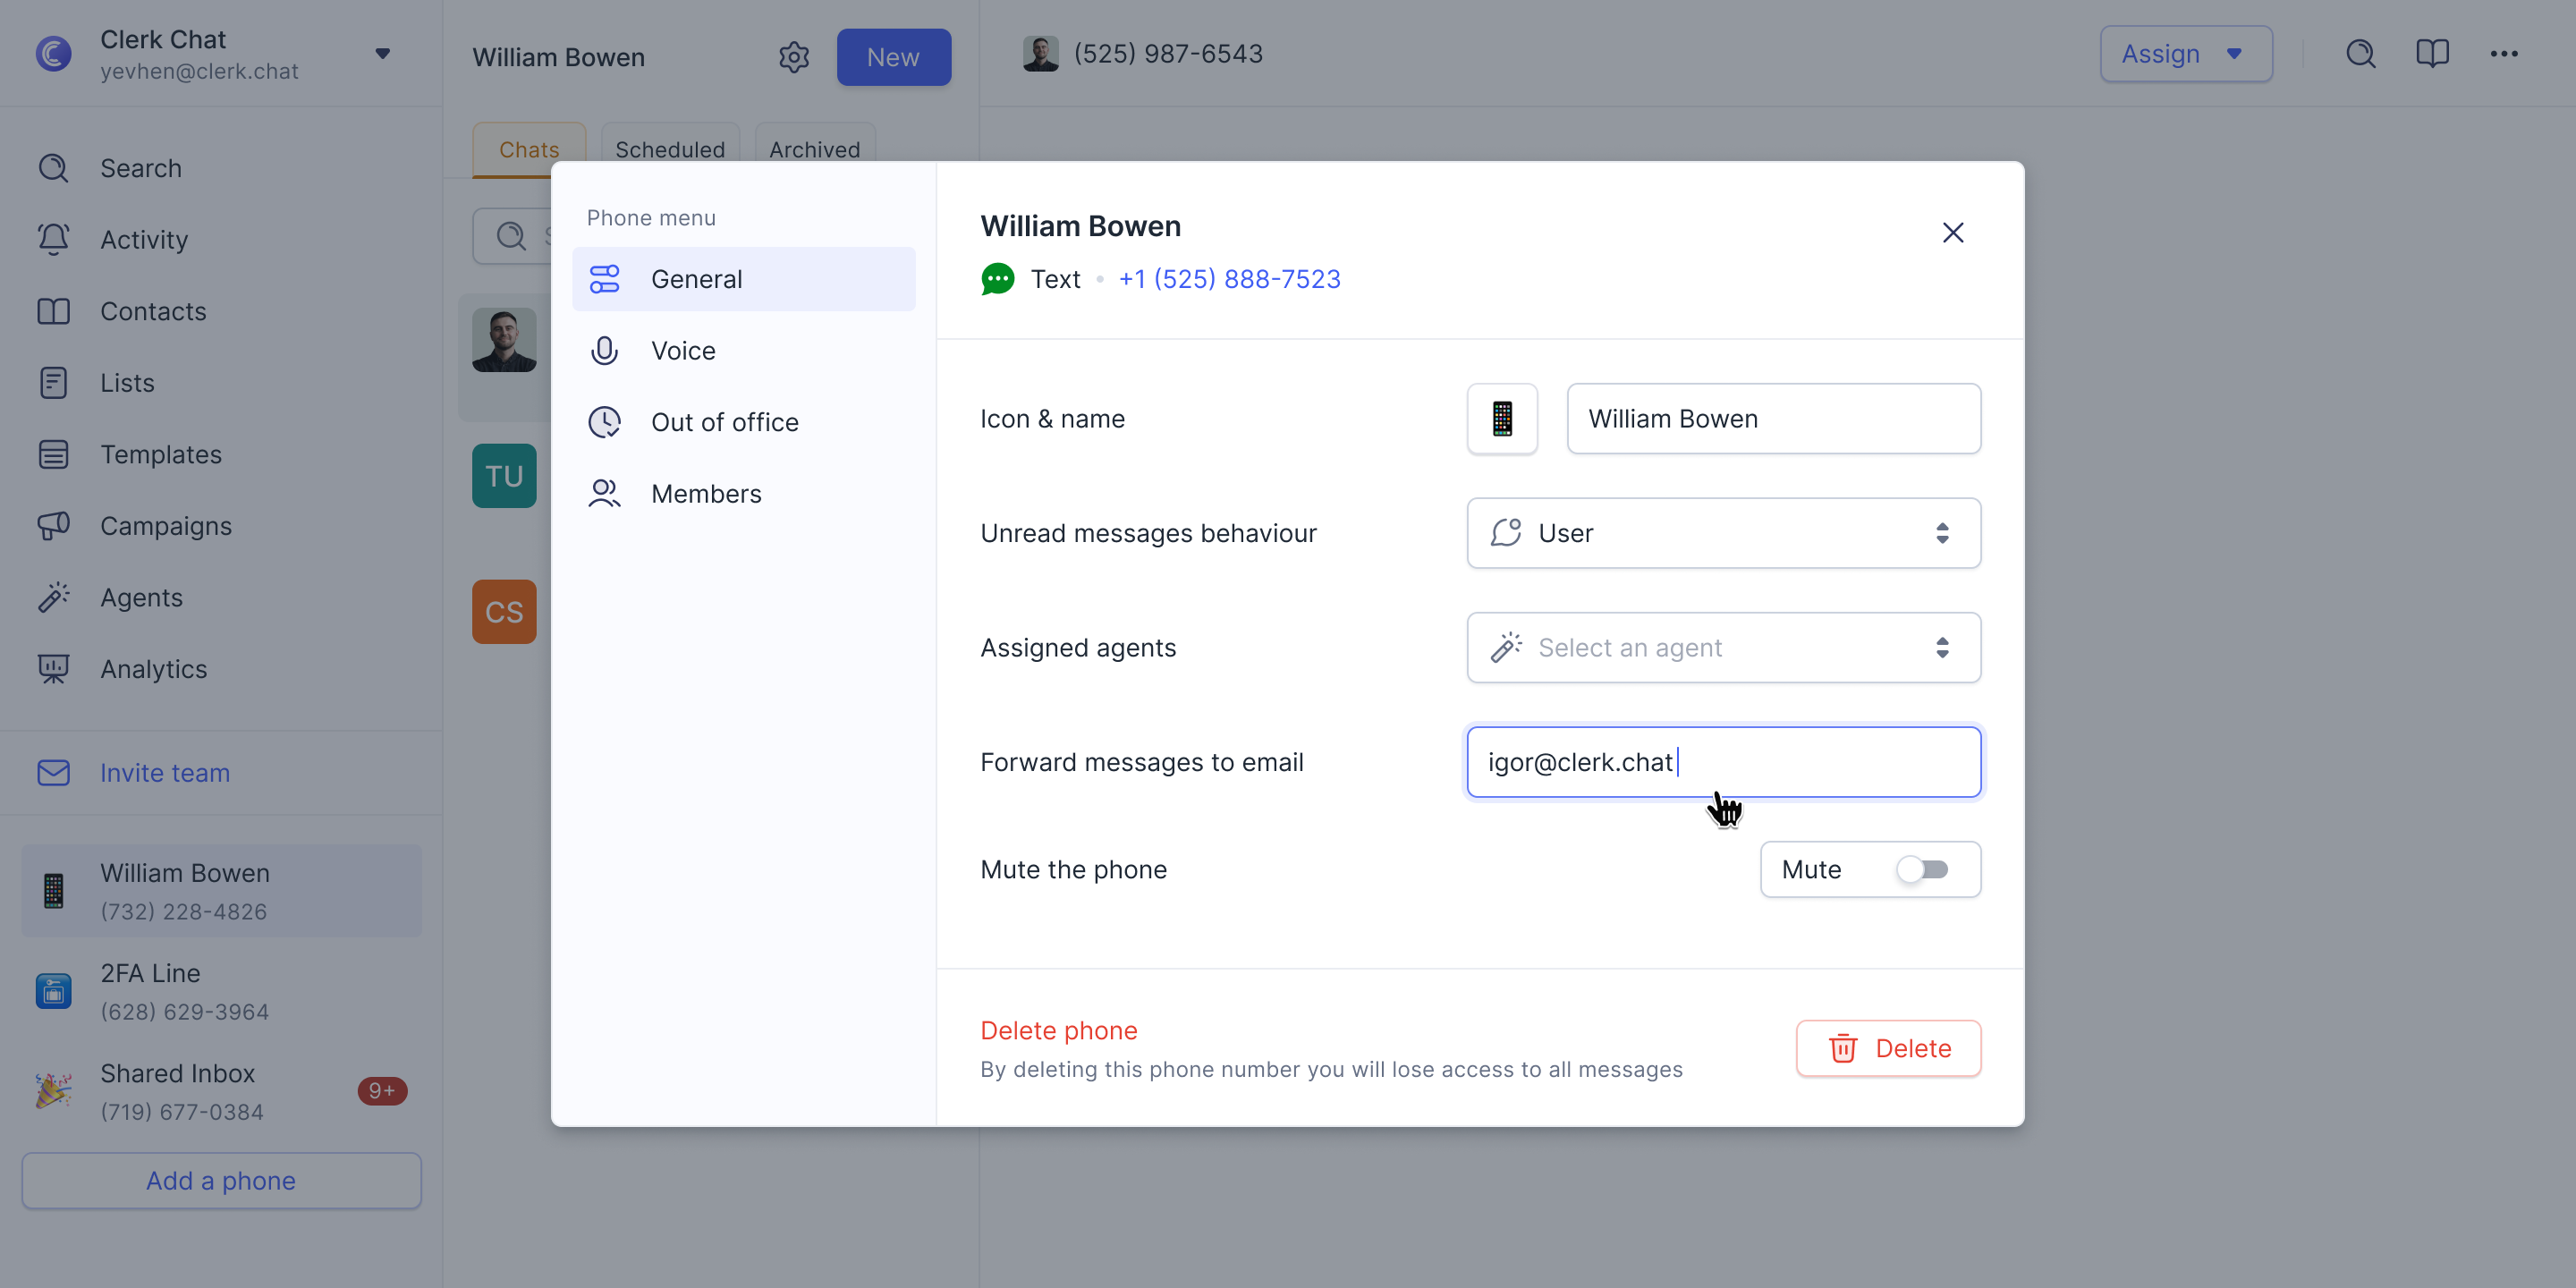Click the William Bowen dialog heading
The image size is (2576, 1288).
1081,226
